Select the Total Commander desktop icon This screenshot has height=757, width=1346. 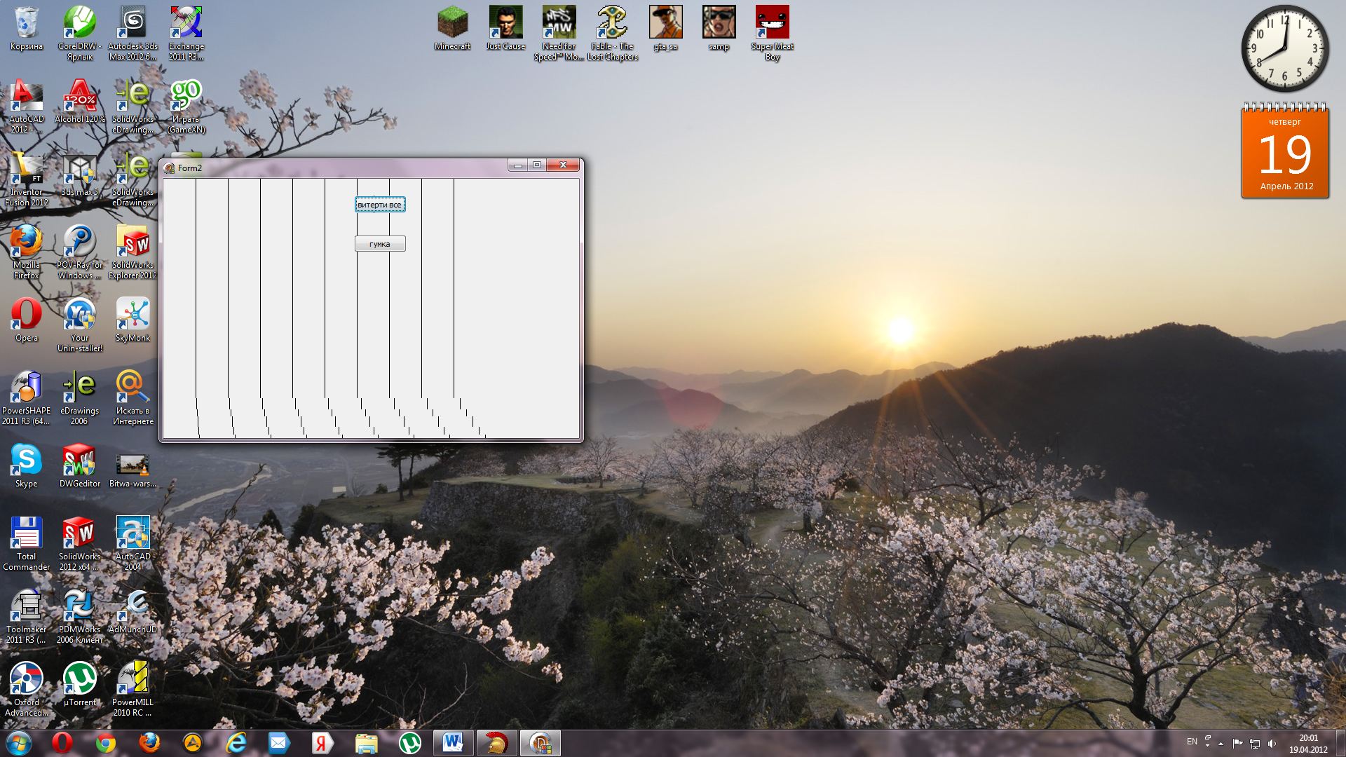(x=27, y=543)
